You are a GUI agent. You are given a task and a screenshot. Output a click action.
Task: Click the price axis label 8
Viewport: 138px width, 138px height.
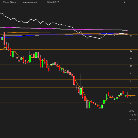click(x=130, y=81)
